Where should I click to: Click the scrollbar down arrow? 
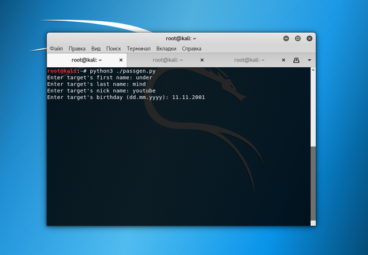tap(313, 223)
